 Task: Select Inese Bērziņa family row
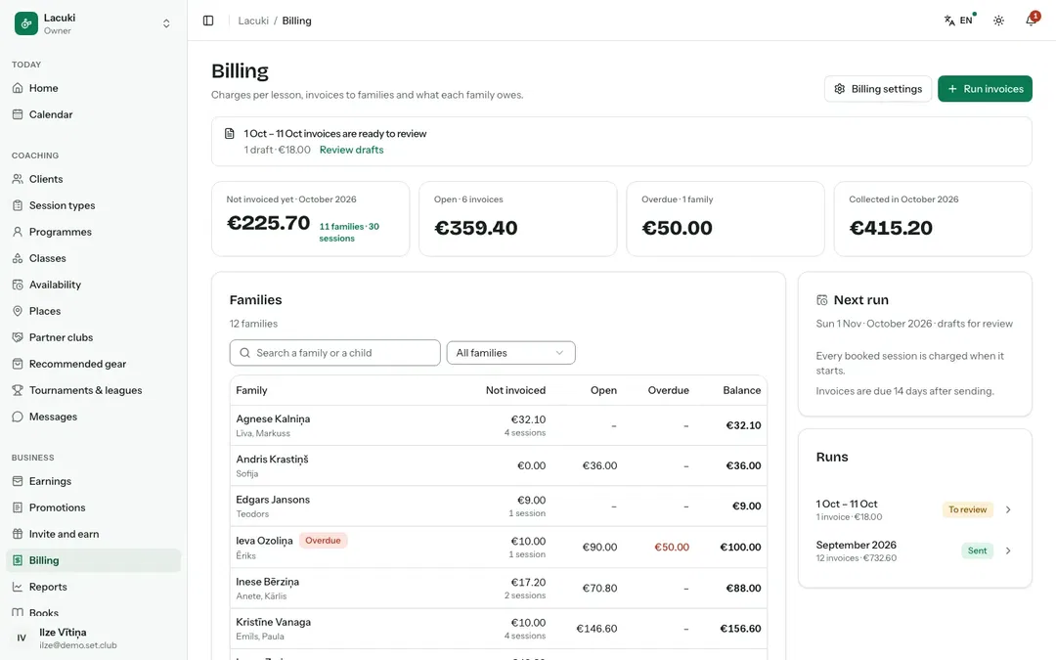(x=499, y=589)
